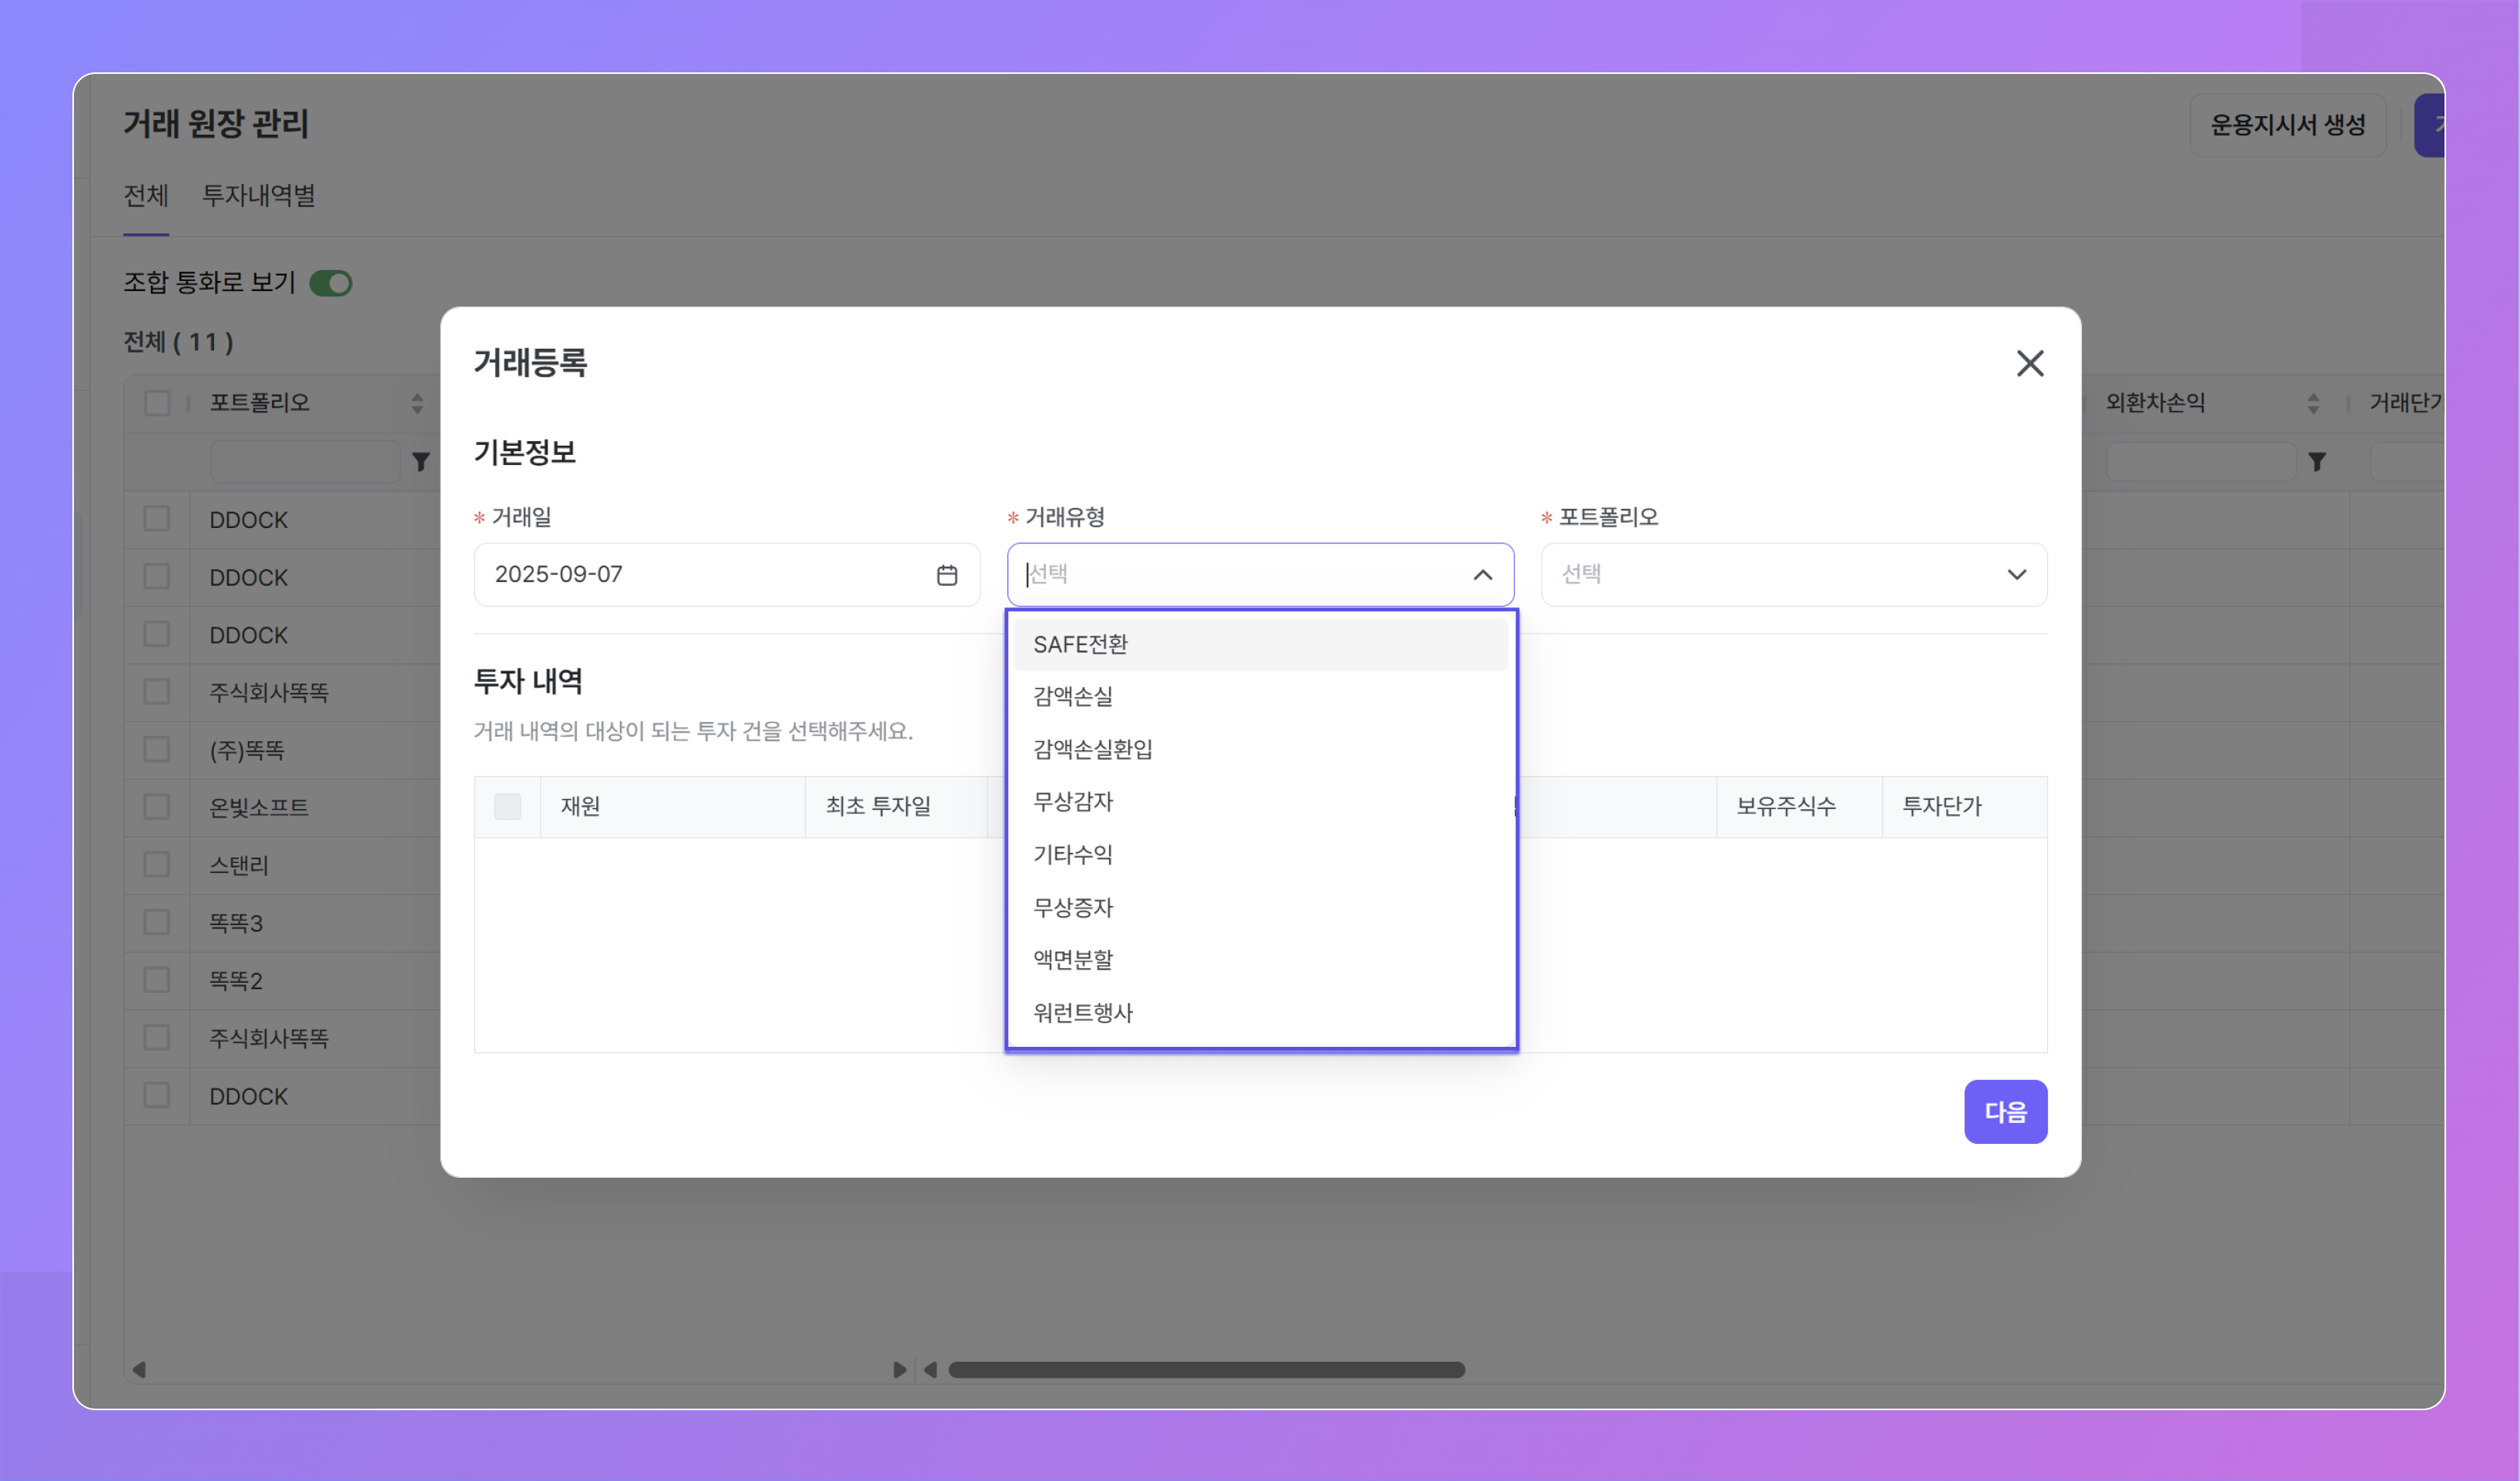The width and height of the screenshot is (2520, 1481).
Task: Collapse 거래유형 dropdown via up chevron
Action: point(1482,574)
